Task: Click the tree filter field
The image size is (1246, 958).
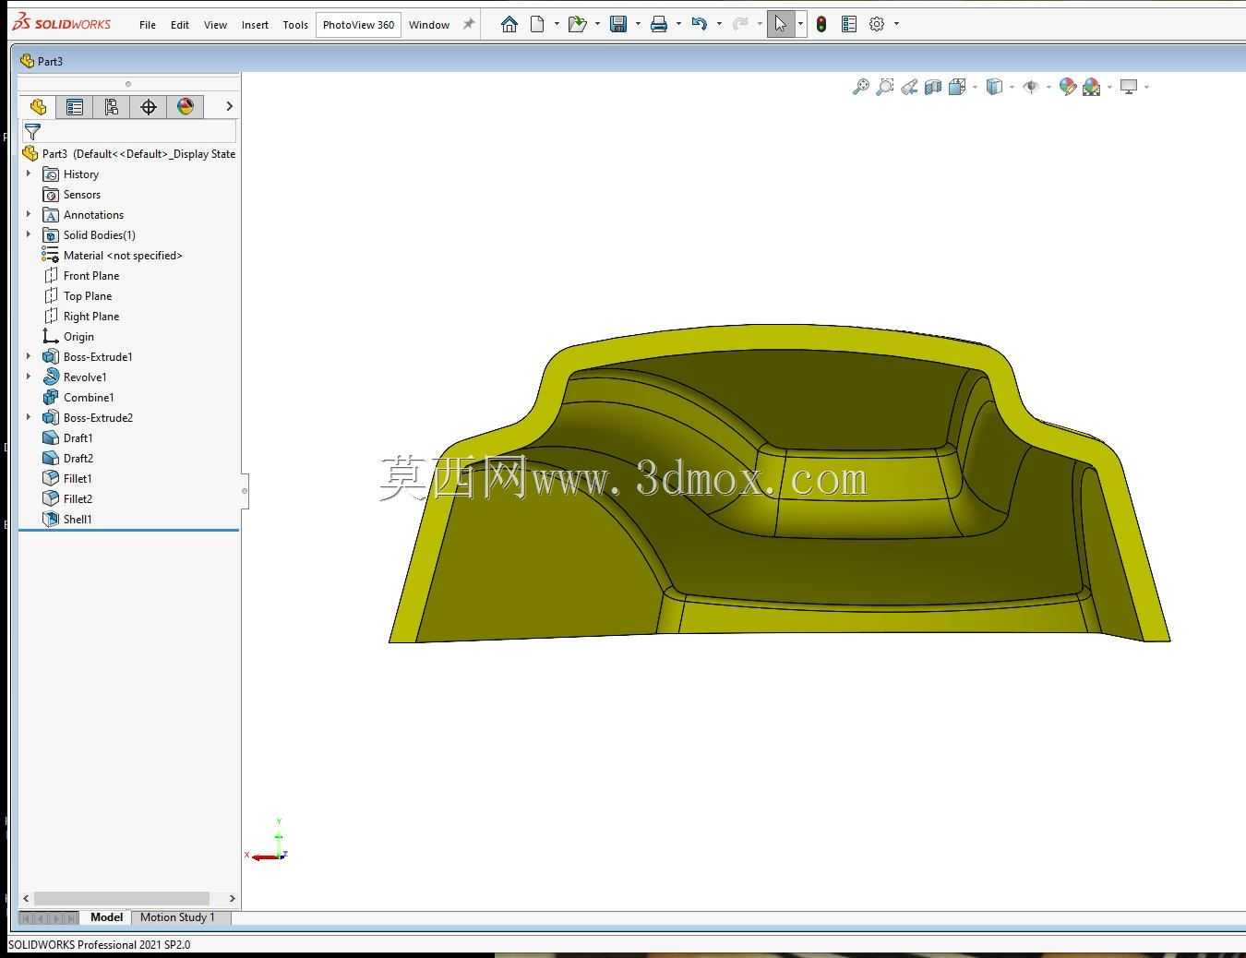Action: 129,132
